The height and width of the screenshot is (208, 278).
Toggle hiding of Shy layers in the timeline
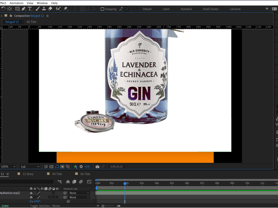[68, 182]
